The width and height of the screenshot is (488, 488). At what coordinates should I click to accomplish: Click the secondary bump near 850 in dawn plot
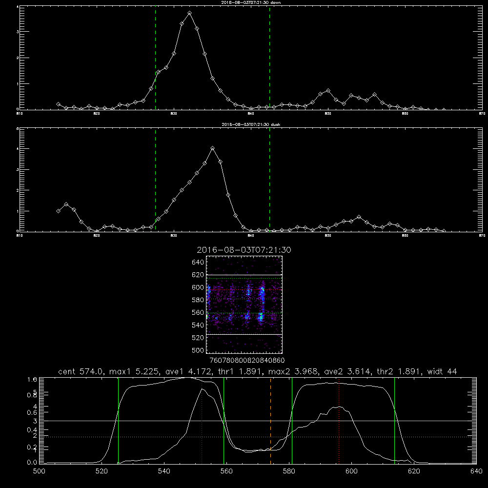click(x=328, y=91)
